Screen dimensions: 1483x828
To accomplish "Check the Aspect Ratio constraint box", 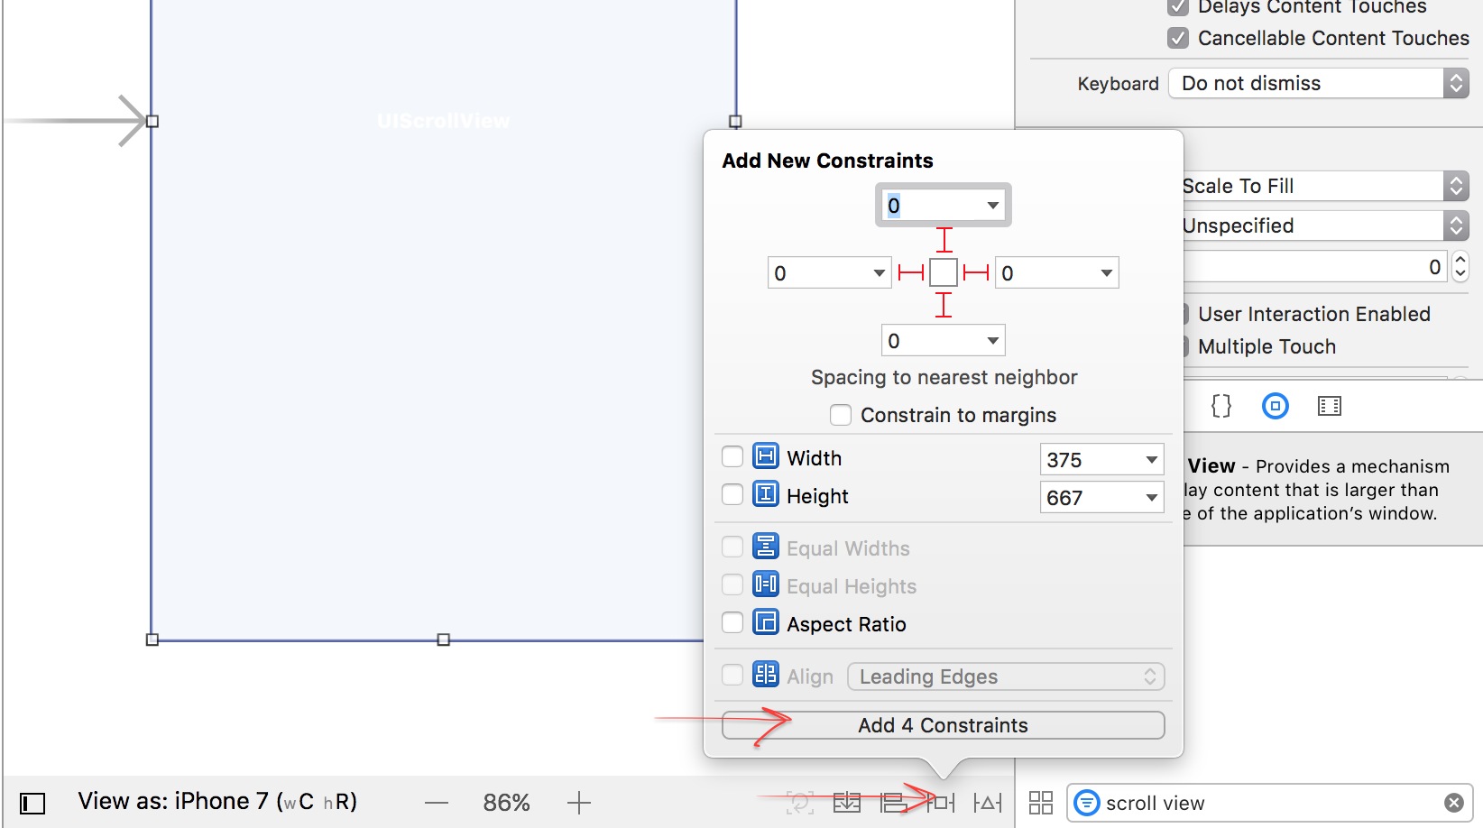I will point(732,623).
